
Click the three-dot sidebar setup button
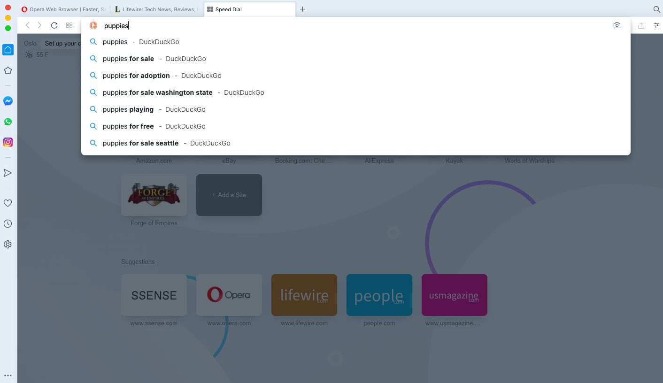(8, 375)
